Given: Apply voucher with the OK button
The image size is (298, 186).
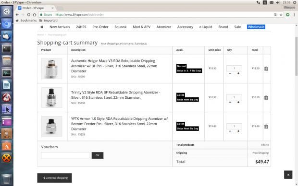Looking at the screenshot, I should (98, 155).
